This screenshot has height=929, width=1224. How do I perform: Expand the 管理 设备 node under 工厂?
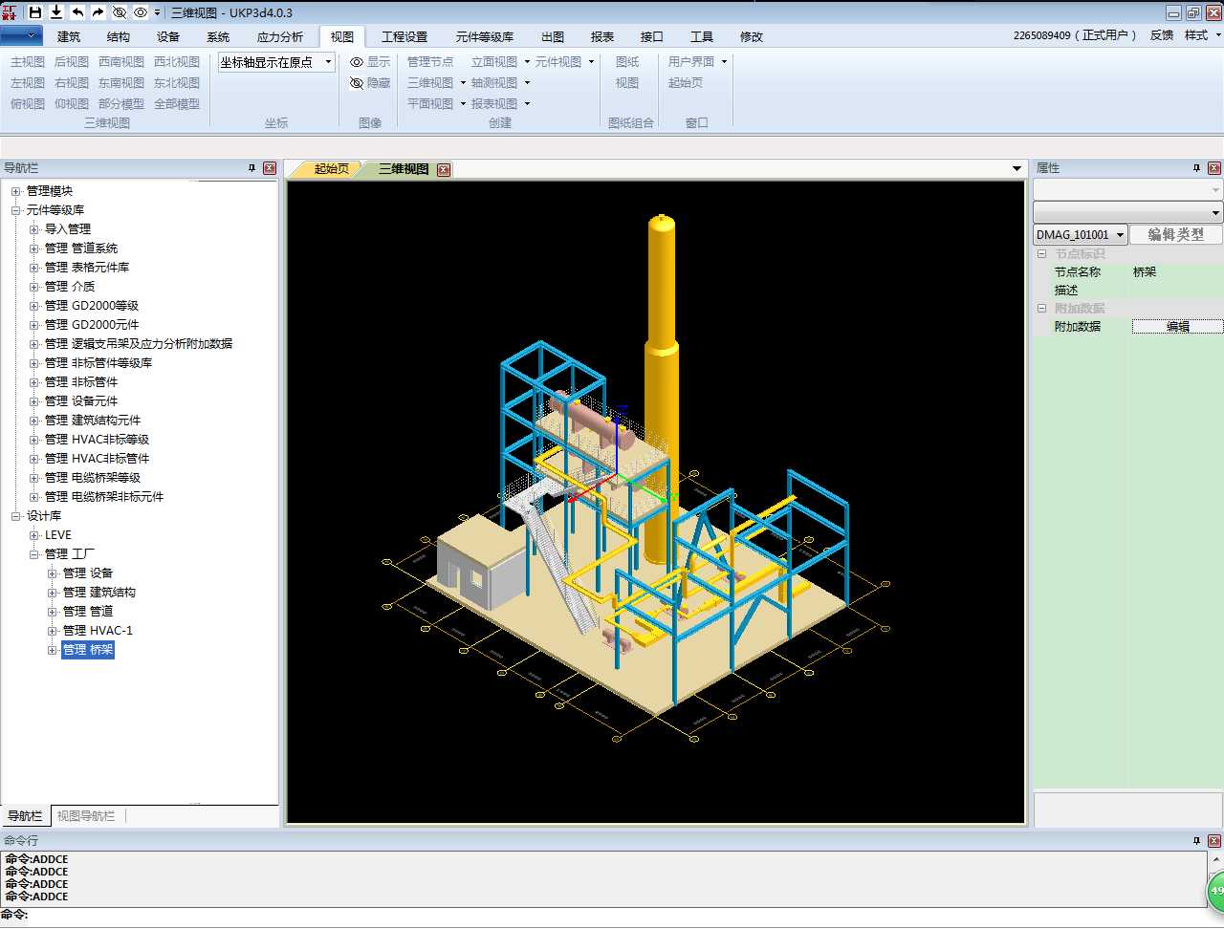(x=53, y=573)
